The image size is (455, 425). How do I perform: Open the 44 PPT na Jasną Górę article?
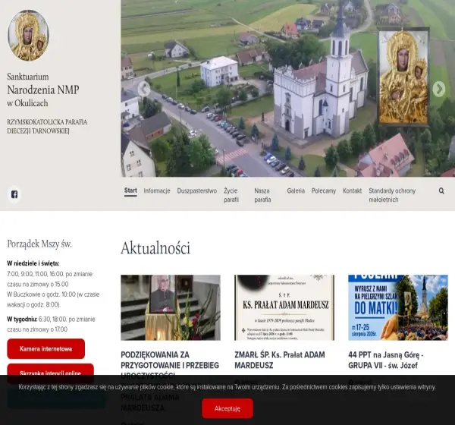[x=386, y=360]
